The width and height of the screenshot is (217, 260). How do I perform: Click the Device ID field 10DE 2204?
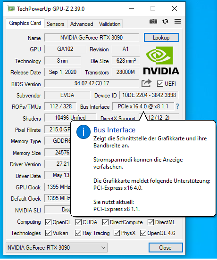[x=149, y=95]
